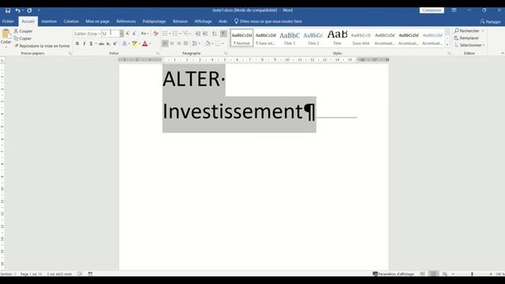
Task: Click the Save icon in quick access toolbar
Action: coord(8,10)
